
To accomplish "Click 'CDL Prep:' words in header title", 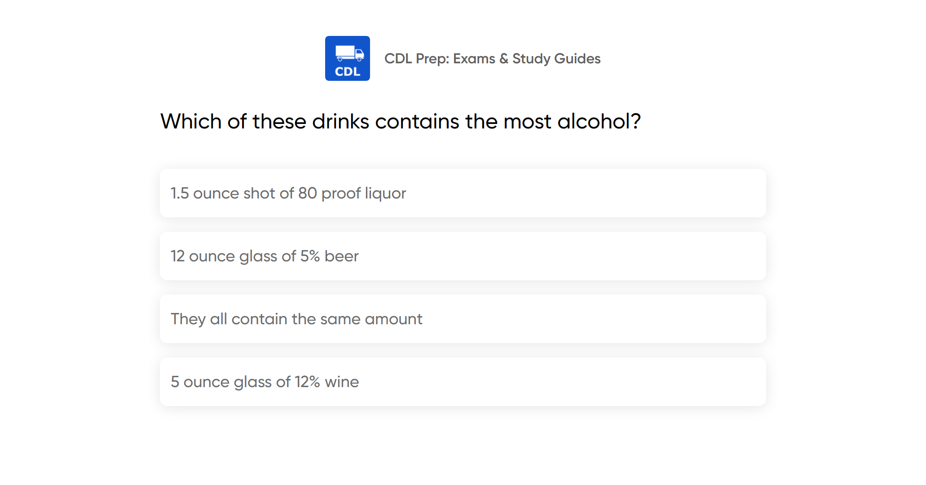I will pos(416,58).
